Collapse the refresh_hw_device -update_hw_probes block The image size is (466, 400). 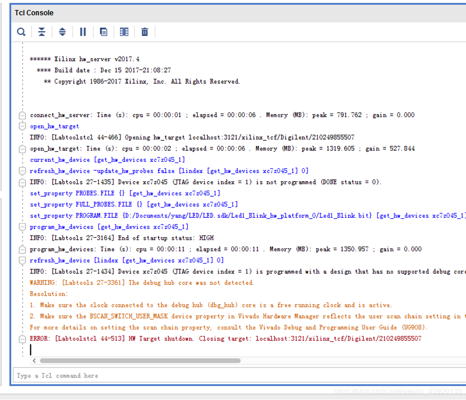(22, 171)
